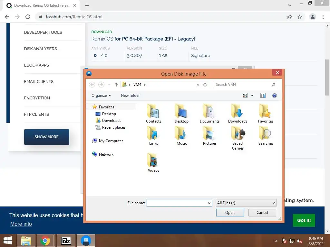Open the DEVELOPER TOOLS category

(43, 32)
